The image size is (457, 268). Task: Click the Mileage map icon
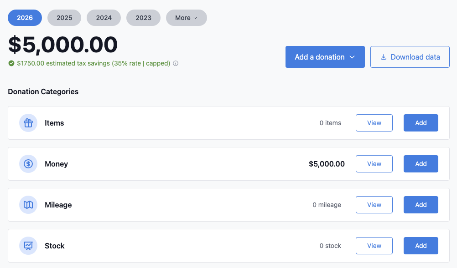[x=28, y=205]
